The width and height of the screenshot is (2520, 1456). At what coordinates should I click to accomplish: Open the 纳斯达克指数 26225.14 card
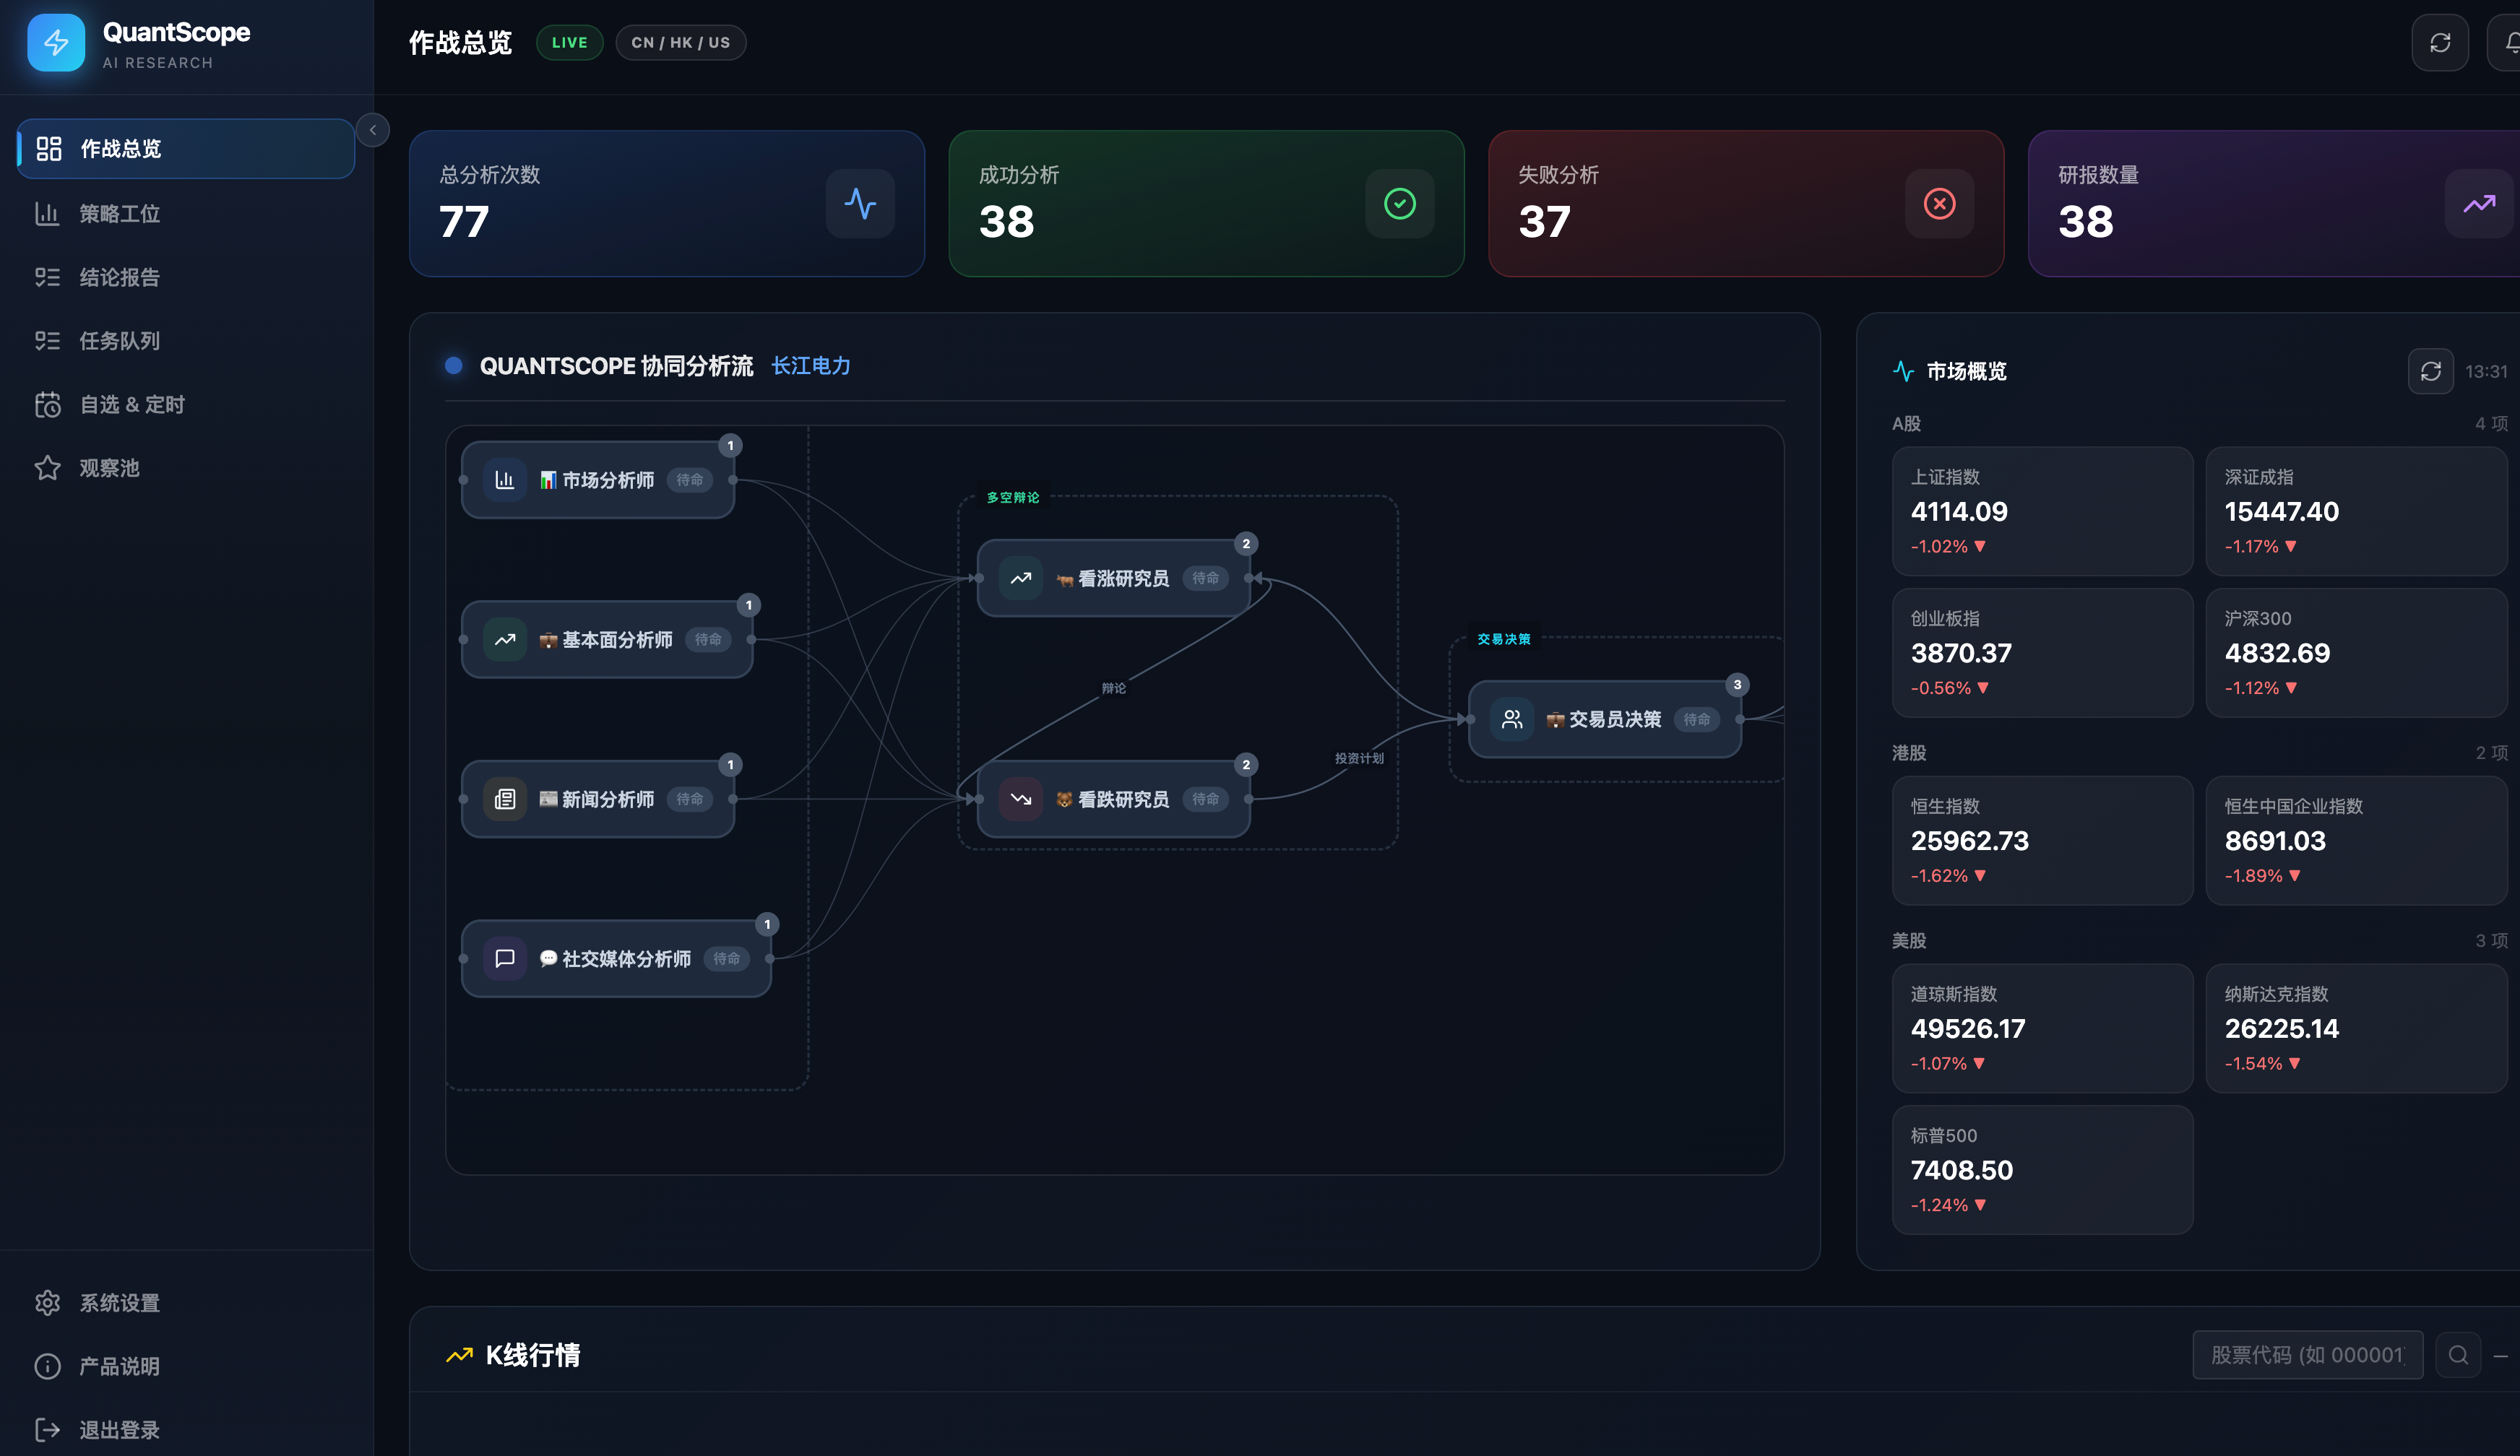coord(2356,1028)
